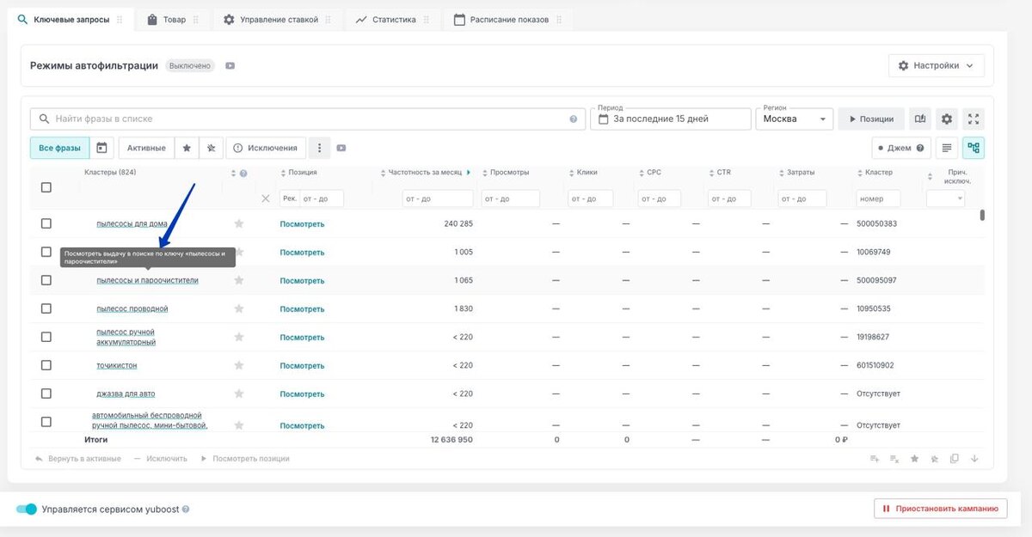The width and height of the screenshot is (1032, 537).
Task: Click the Позиции play button
Action: (871, 119)
